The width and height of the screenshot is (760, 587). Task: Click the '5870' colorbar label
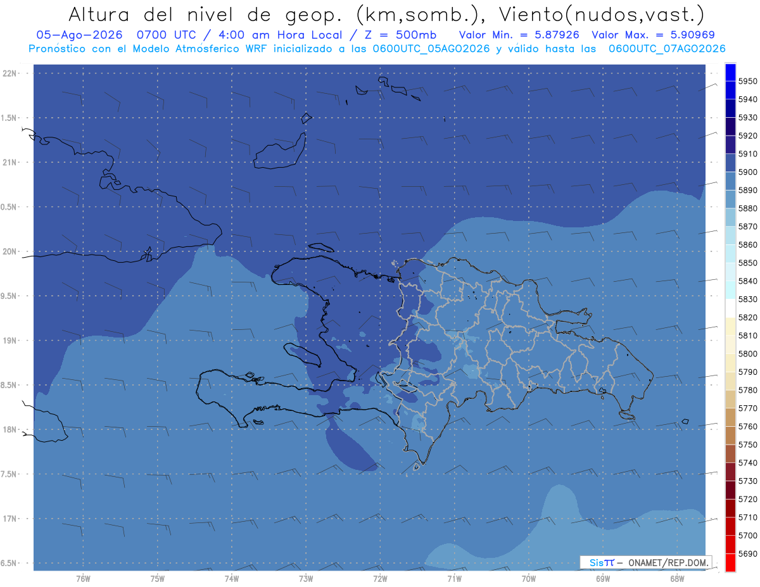748,227
